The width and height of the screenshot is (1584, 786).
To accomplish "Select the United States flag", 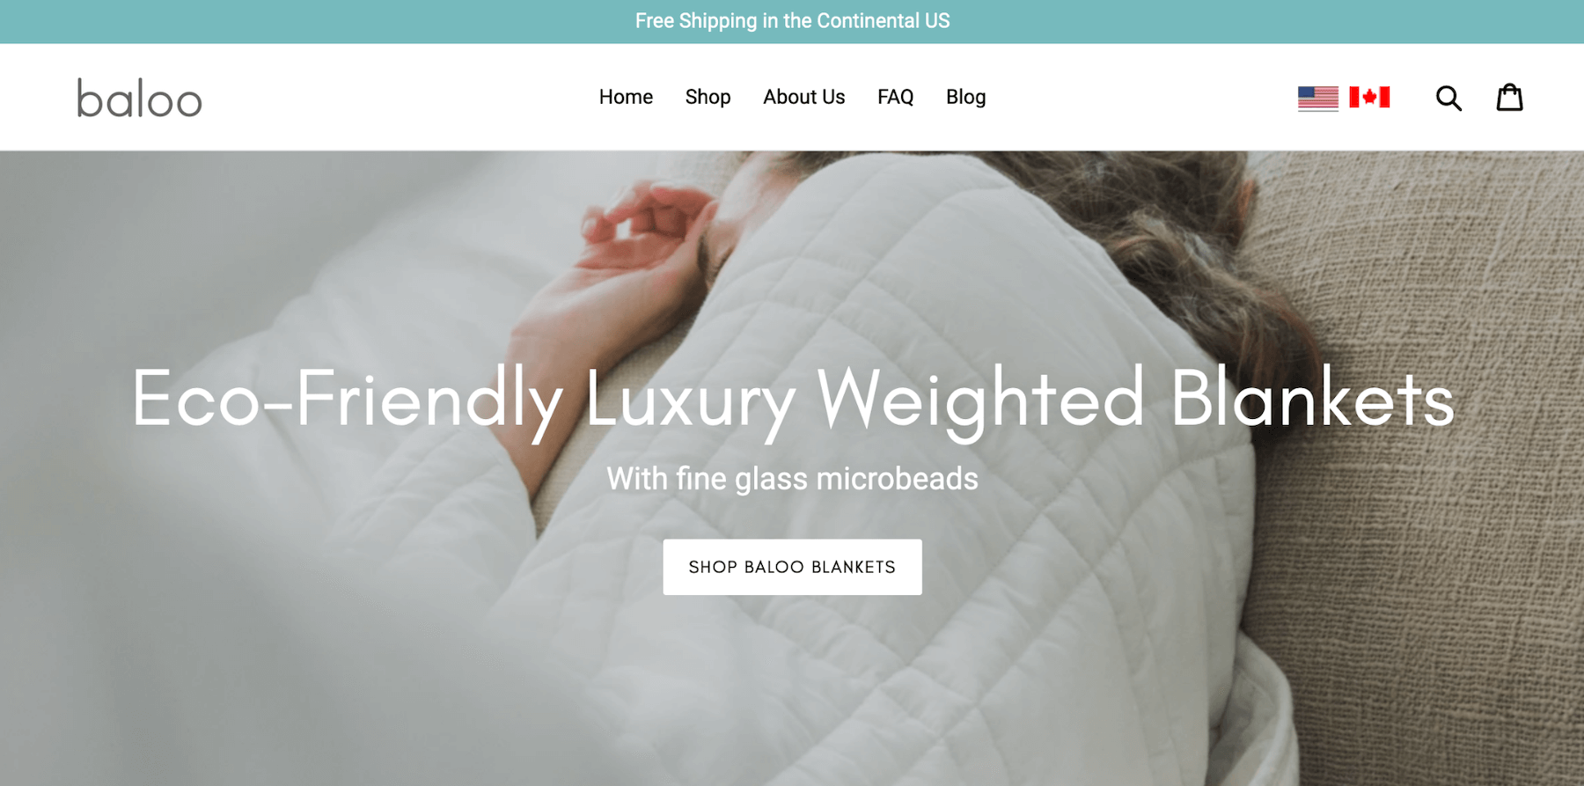I will click(x=1318, y=98).
